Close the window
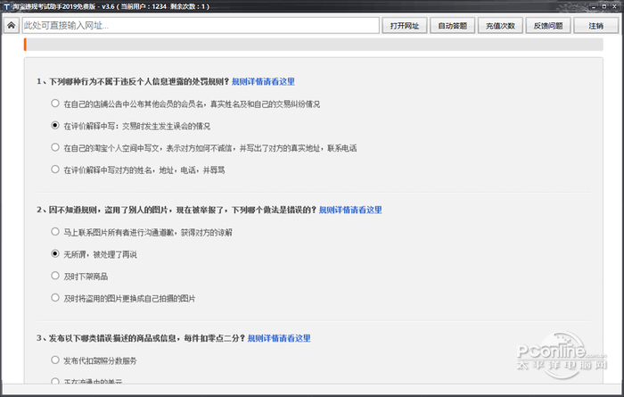This screenshot has height=397, width=624. tap(614, 6)
